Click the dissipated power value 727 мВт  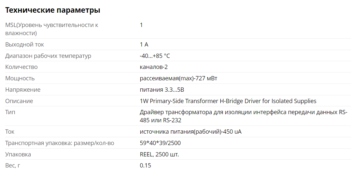coord(178,78)
